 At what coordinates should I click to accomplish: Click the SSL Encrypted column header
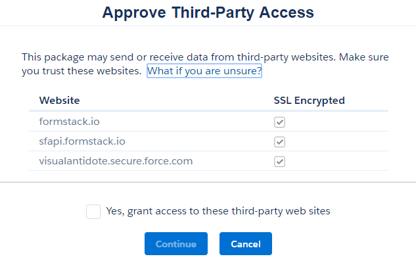309,101
